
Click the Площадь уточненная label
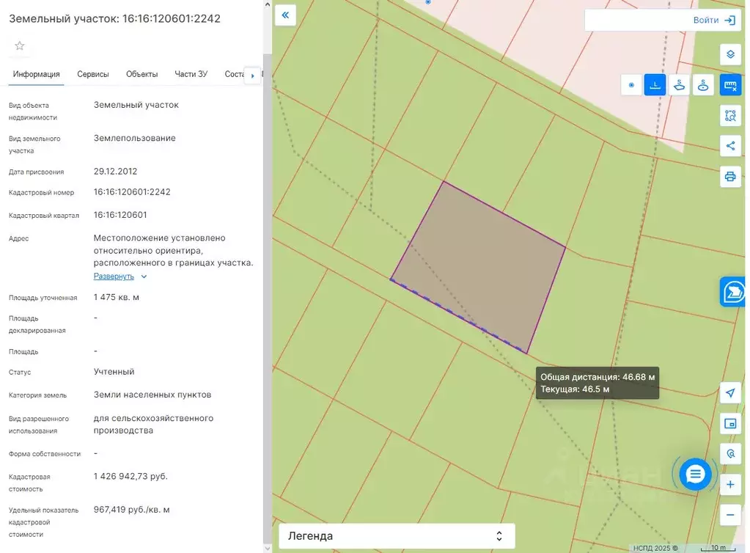[x=43, y=298]
